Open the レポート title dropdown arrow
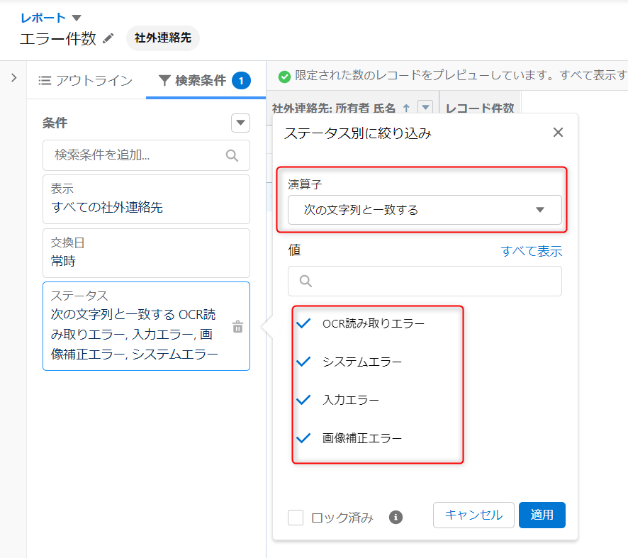 click(x=77, y=18)
